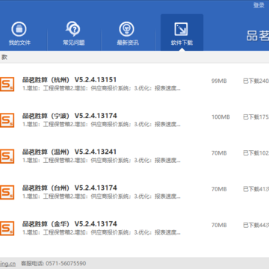Switch to 最新资讯 tab label
269x269 pixels.
coord(128,43)
